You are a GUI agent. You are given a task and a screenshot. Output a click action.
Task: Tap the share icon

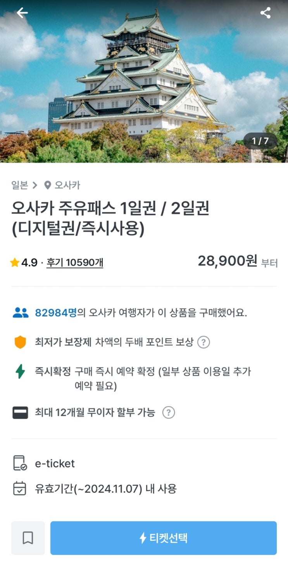[266, 13]
